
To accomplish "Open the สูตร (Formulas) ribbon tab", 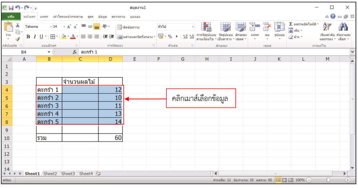I will click(x=92, y=16).
